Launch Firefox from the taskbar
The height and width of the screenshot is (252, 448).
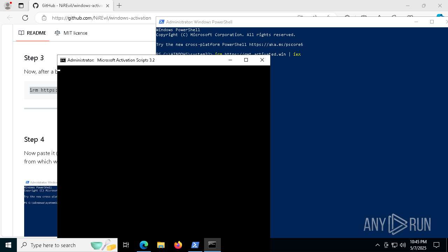pos(178,245)
